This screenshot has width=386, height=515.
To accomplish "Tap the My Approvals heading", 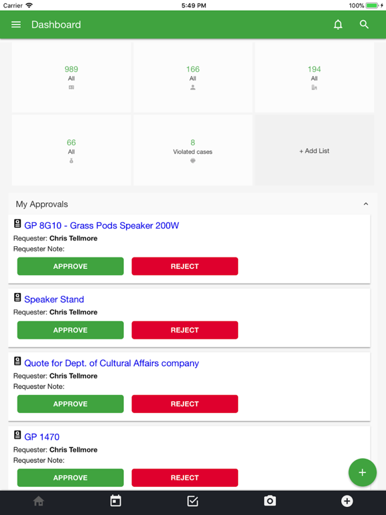I will click(42, 205).
